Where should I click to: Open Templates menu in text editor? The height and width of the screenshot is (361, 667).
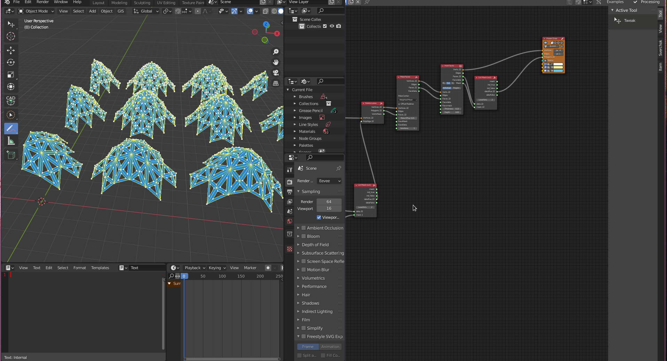(100, 268)
